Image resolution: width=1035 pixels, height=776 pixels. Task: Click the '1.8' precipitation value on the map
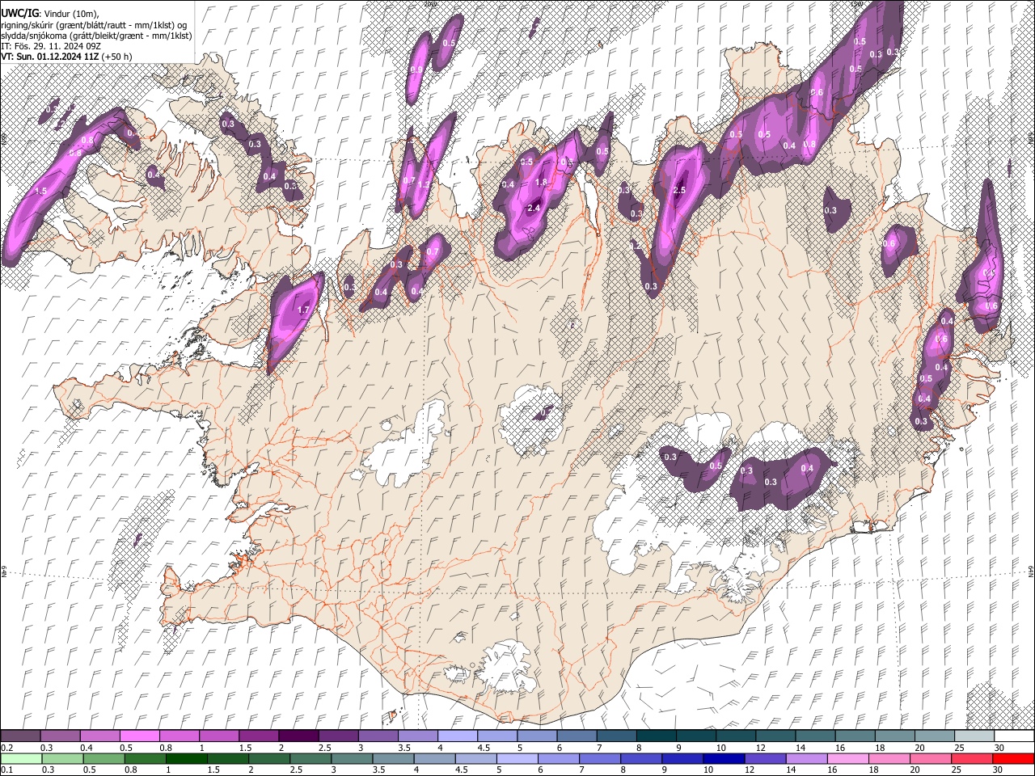(x=542, y=182)
